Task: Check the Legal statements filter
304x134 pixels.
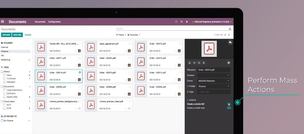Action: (5, 90)
